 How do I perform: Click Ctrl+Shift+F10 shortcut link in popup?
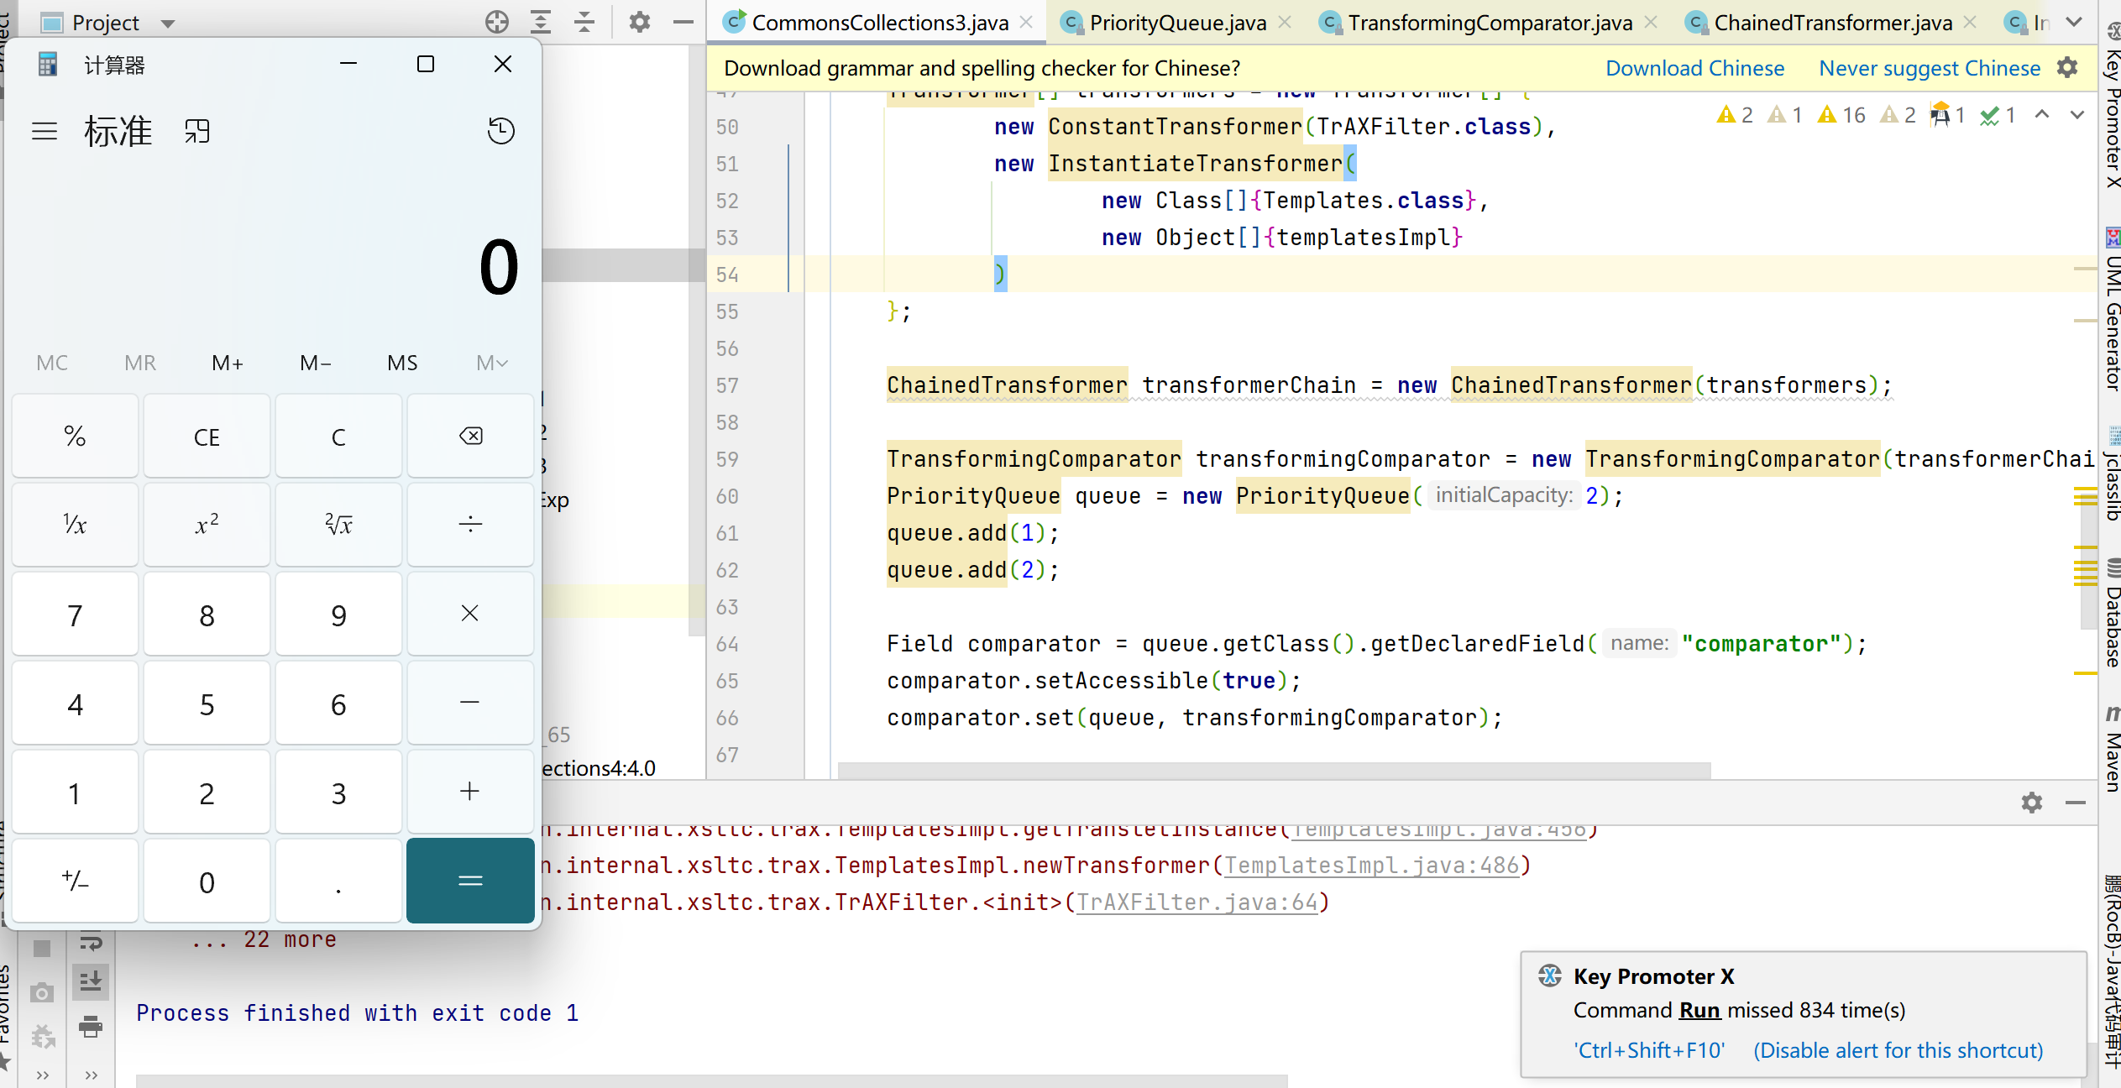(x=1649, y=1050)
